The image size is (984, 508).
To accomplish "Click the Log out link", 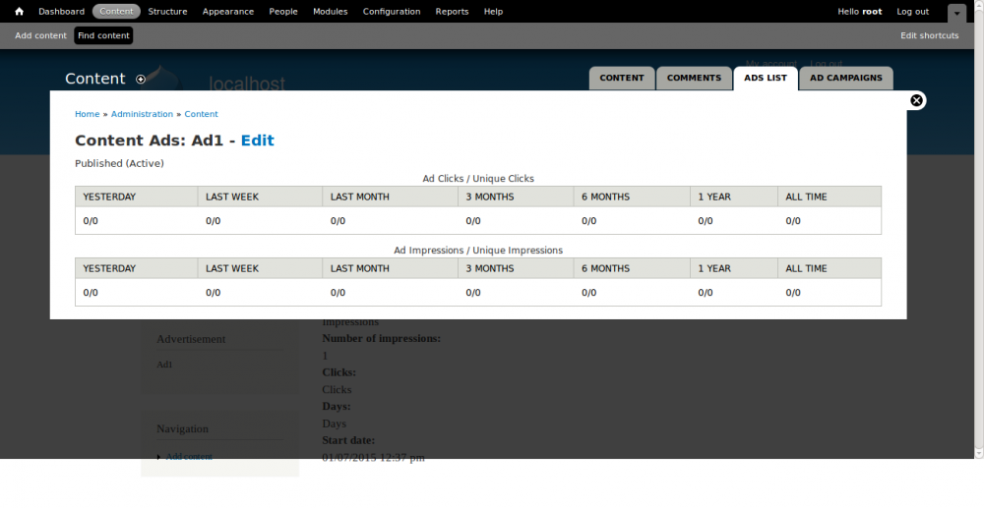I will [912, 12].
